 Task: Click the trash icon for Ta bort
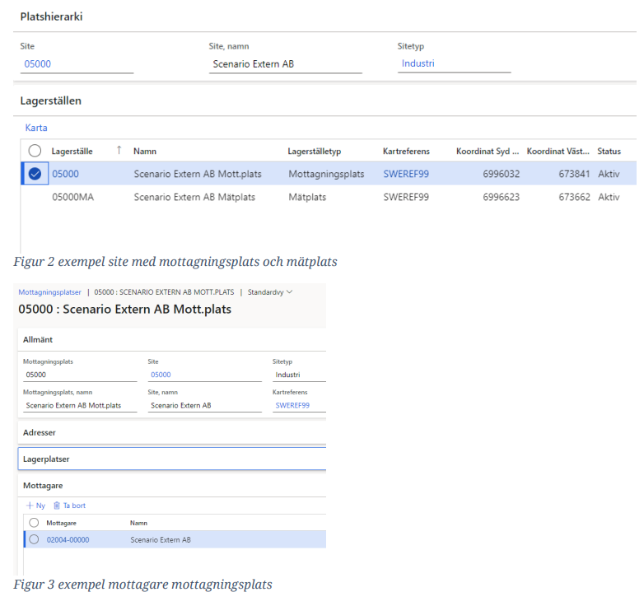pyautogui.click(x=57, y=506)
